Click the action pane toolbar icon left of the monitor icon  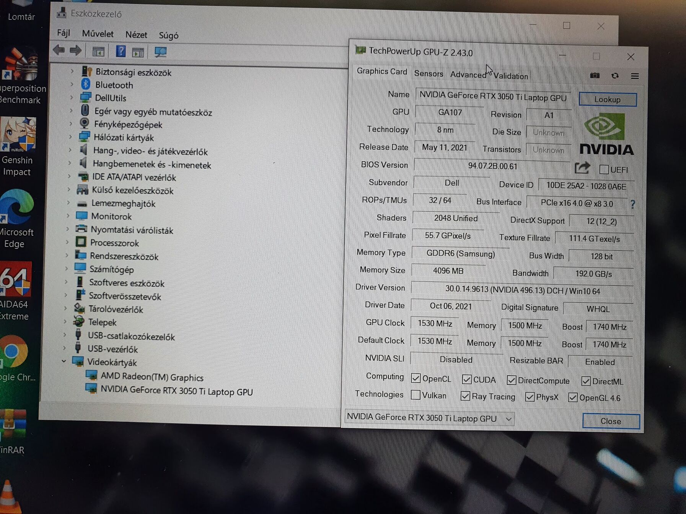(138, 52)
